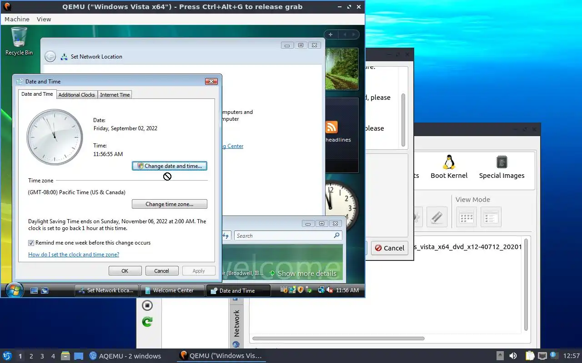Viewport: 582px width, 363px height.
Task: Click AQEMU - 2 windows in Linux panel
Action: click(x=125, y=356)
